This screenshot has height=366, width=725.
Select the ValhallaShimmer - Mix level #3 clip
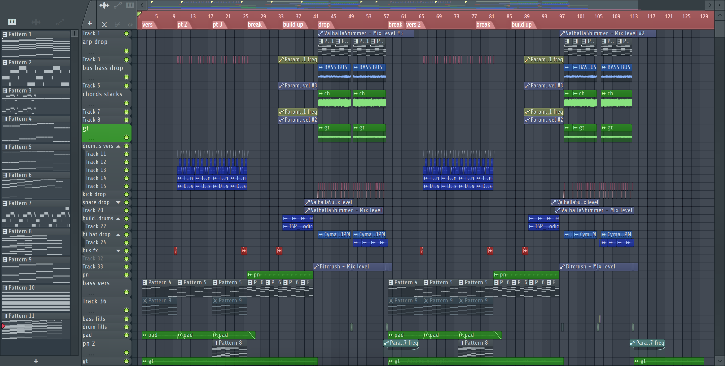(x=366, y=33)
